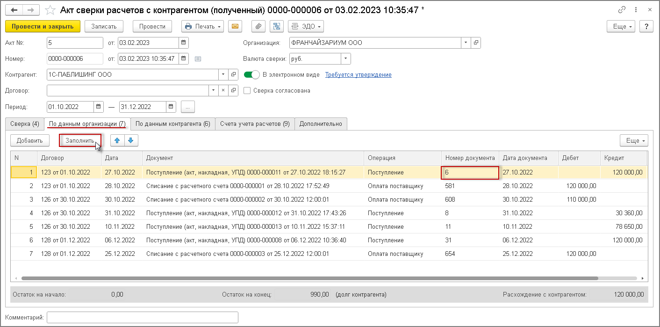This screenshot has width=660, height=327.
Task: Click the move row down arrow
Action: [x=131, y=140]
